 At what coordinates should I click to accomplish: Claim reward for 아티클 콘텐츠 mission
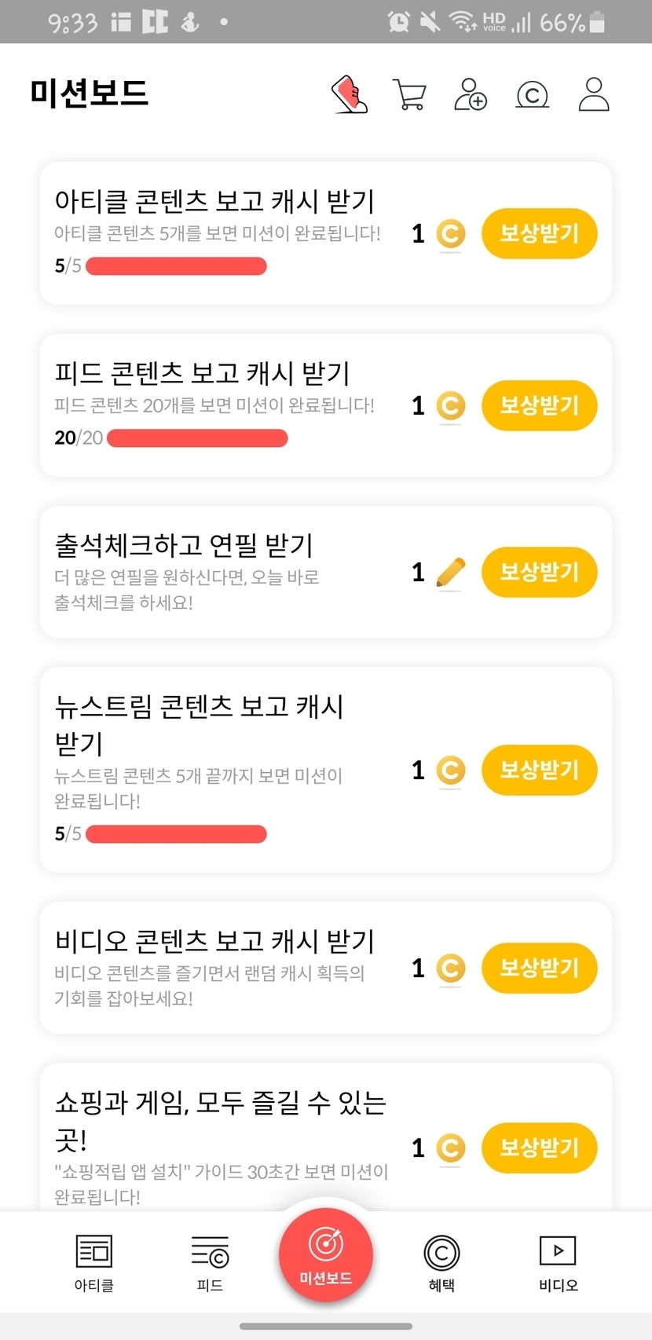click(x=539, y=233)
